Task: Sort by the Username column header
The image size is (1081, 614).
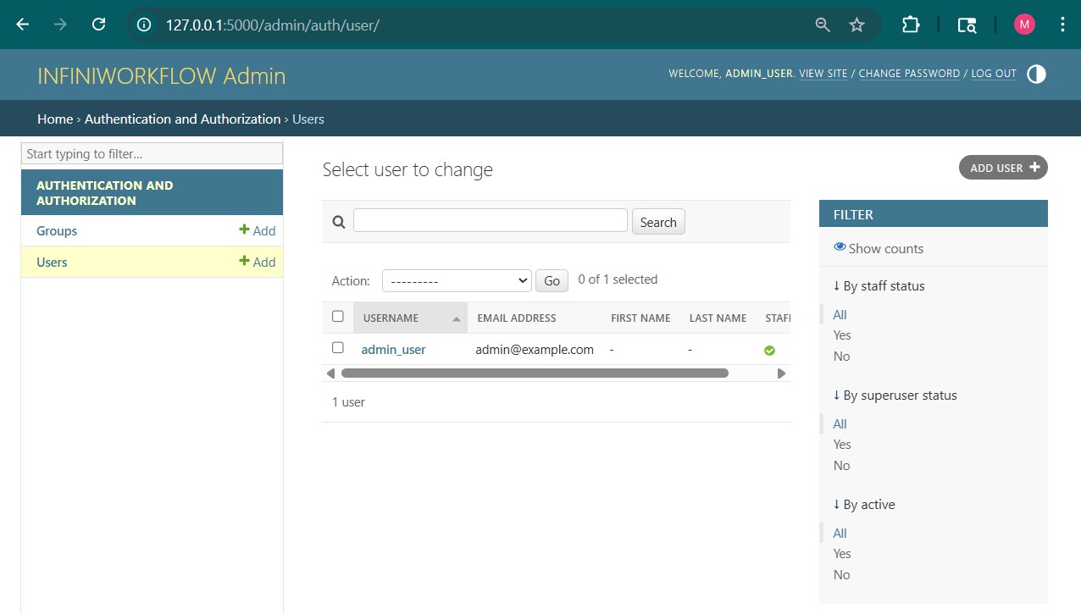Action: [x=391, y=318]
